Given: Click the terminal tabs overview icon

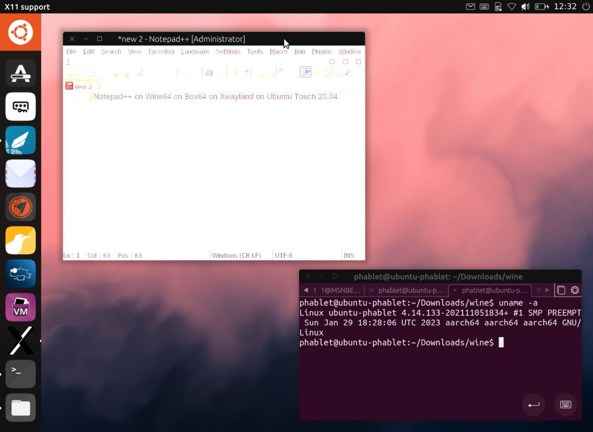Looking at the screenshot, I should coord(561,290).
